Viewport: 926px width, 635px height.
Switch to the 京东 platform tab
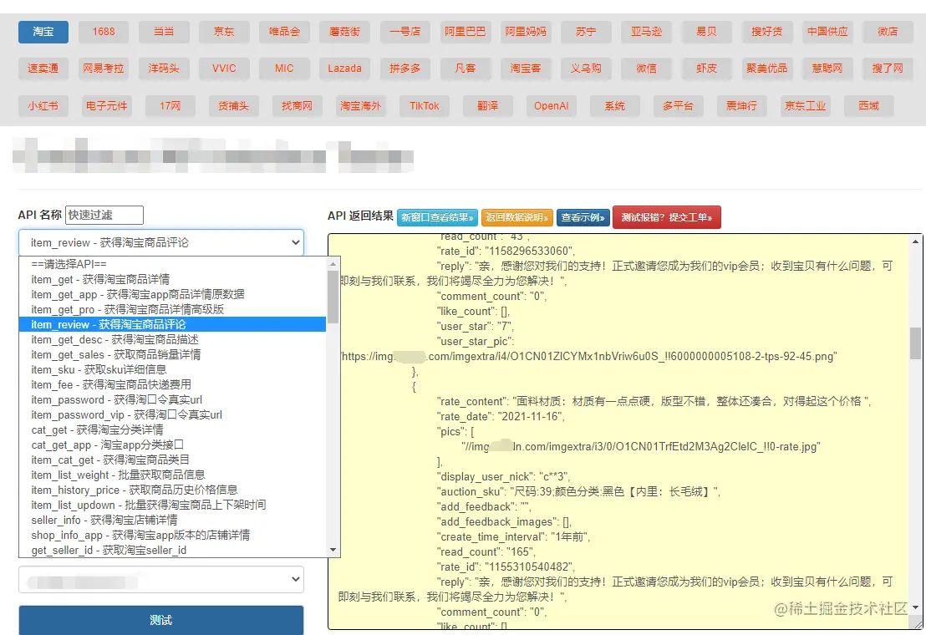(x=224, y=32)
